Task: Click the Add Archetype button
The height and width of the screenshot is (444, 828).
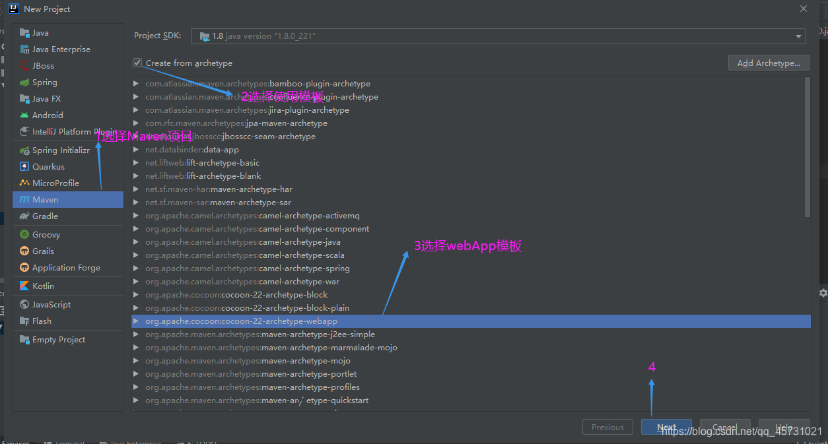Action: (769, 63)
